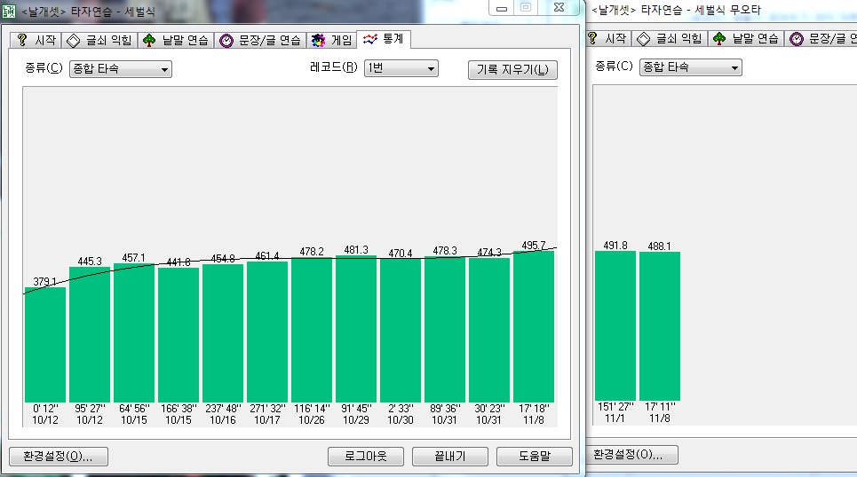Click the 478.2 bar value
This screenshot has height=477, width=857.
coord(312,252)
